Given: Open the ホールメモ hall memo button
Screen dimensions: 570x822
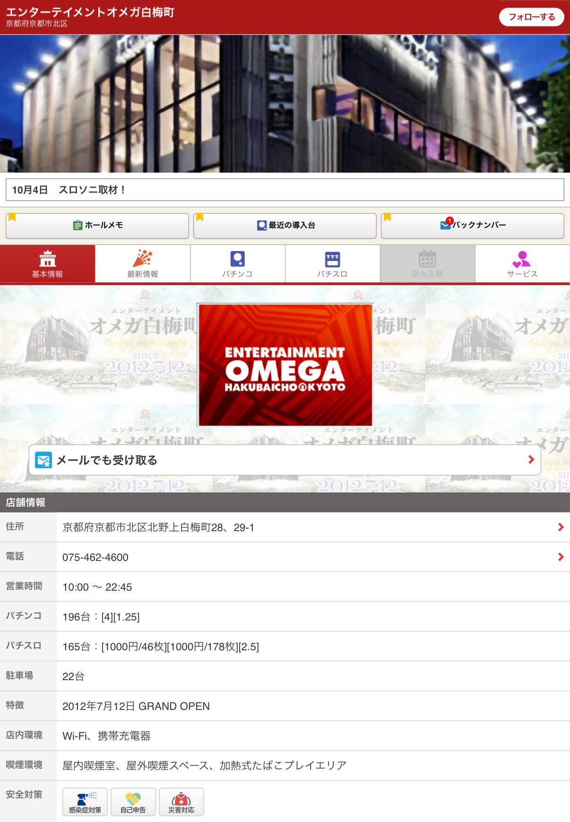Looking at the screenshot, I should tap(97, 226).
